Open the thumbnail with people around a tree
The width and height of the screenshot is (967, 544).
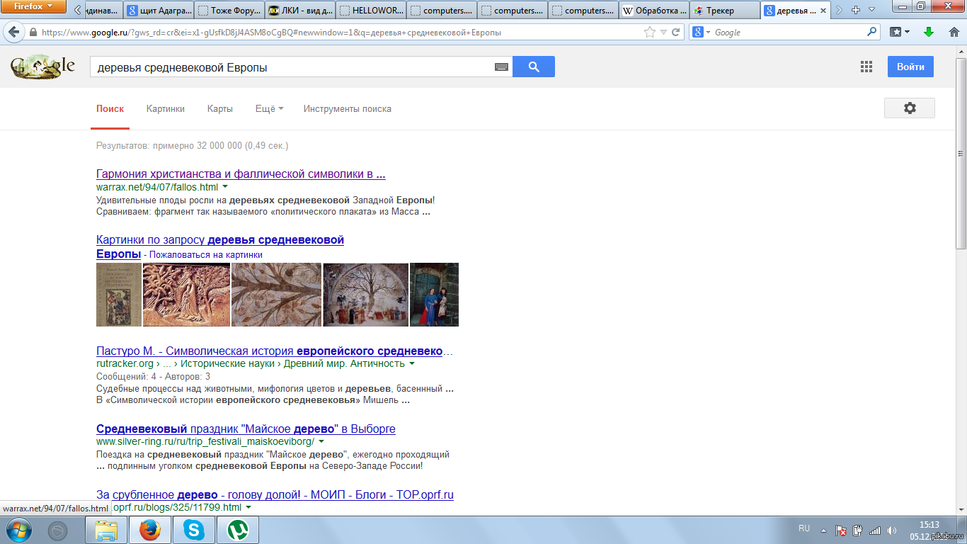click(365, 295)
